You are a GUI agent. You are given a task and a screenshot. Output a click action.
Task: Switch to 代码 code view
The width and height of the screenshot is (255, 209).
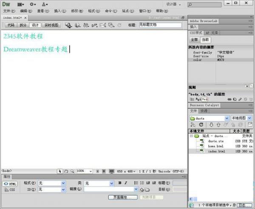[x=11, y=25]
